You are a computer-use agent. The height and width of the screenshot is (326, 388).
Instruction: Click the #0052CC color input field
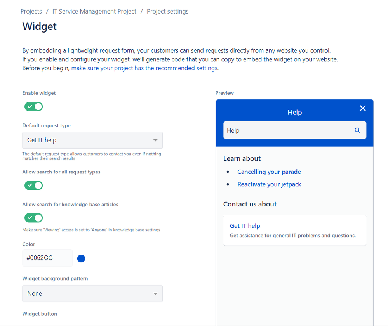[47, 258]
